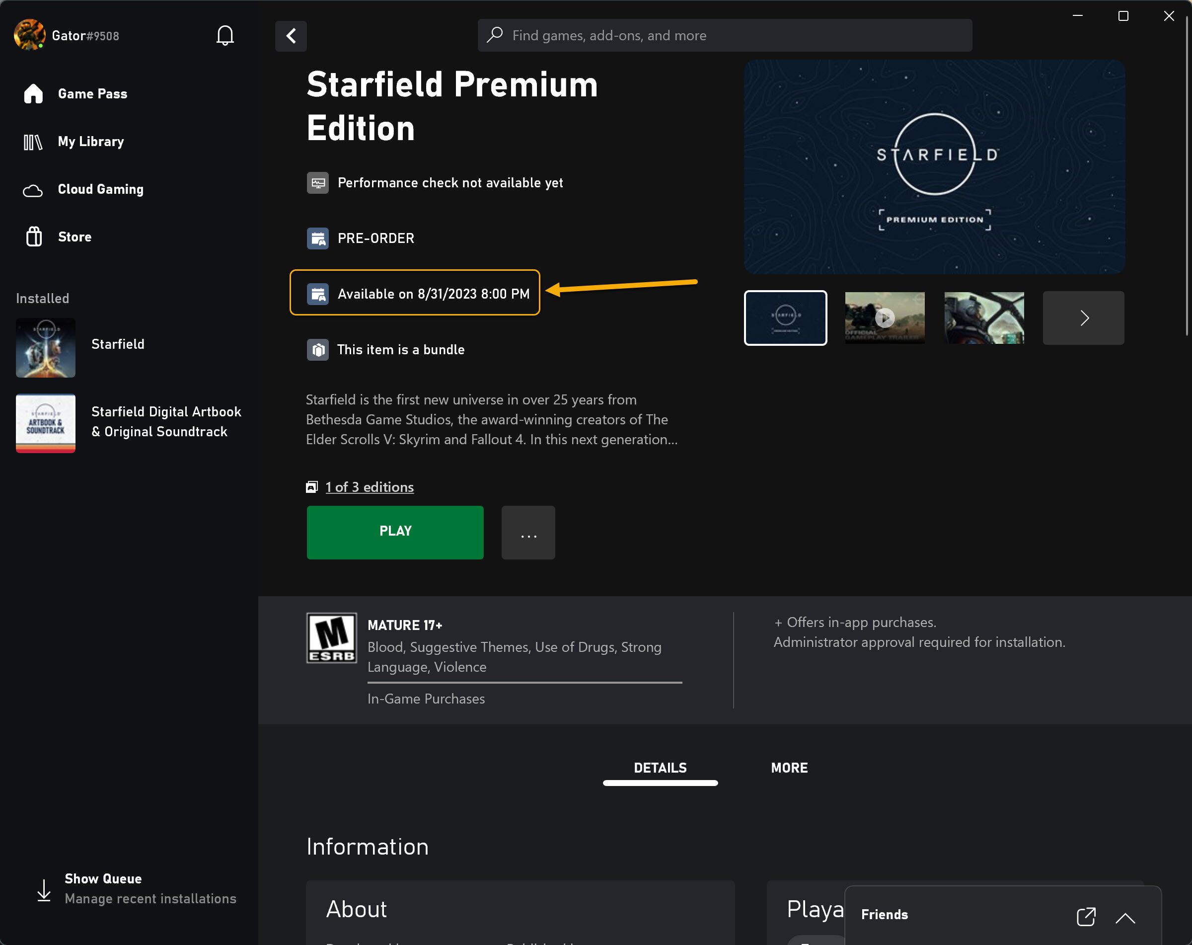The height and width of the screenshot is (945, 1192).
Task: Select the Premium Edition logo thumbnail
Action: point(786,318)
